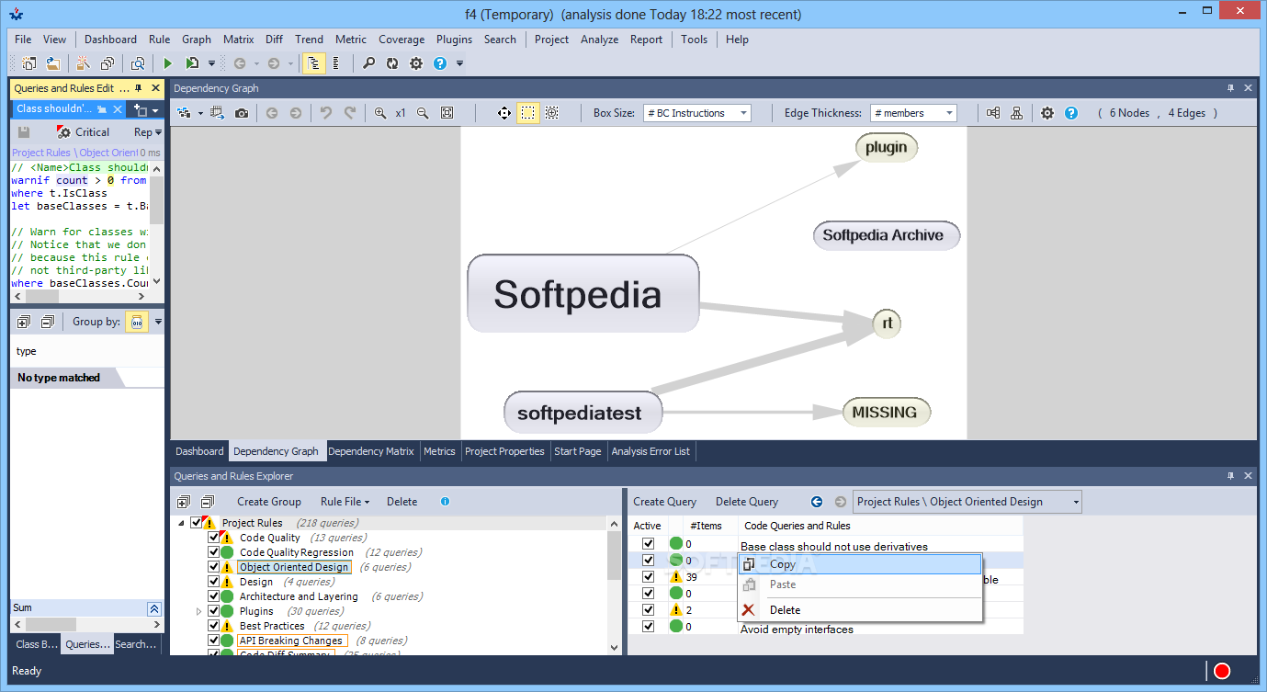Reset graph zoom with x1 button
The image size is (1267, 692).
pos(401,113)
